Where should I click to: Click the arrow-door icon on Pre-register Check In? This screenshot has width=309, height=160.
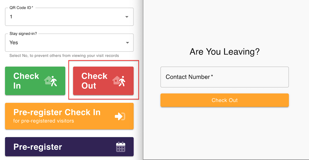(x=120, y=116)
